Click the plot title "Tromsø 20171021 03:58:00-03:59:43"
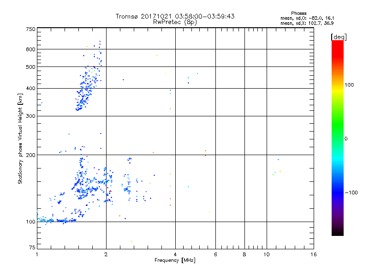This screenshot has height=277, width=369. click(175, 16)
